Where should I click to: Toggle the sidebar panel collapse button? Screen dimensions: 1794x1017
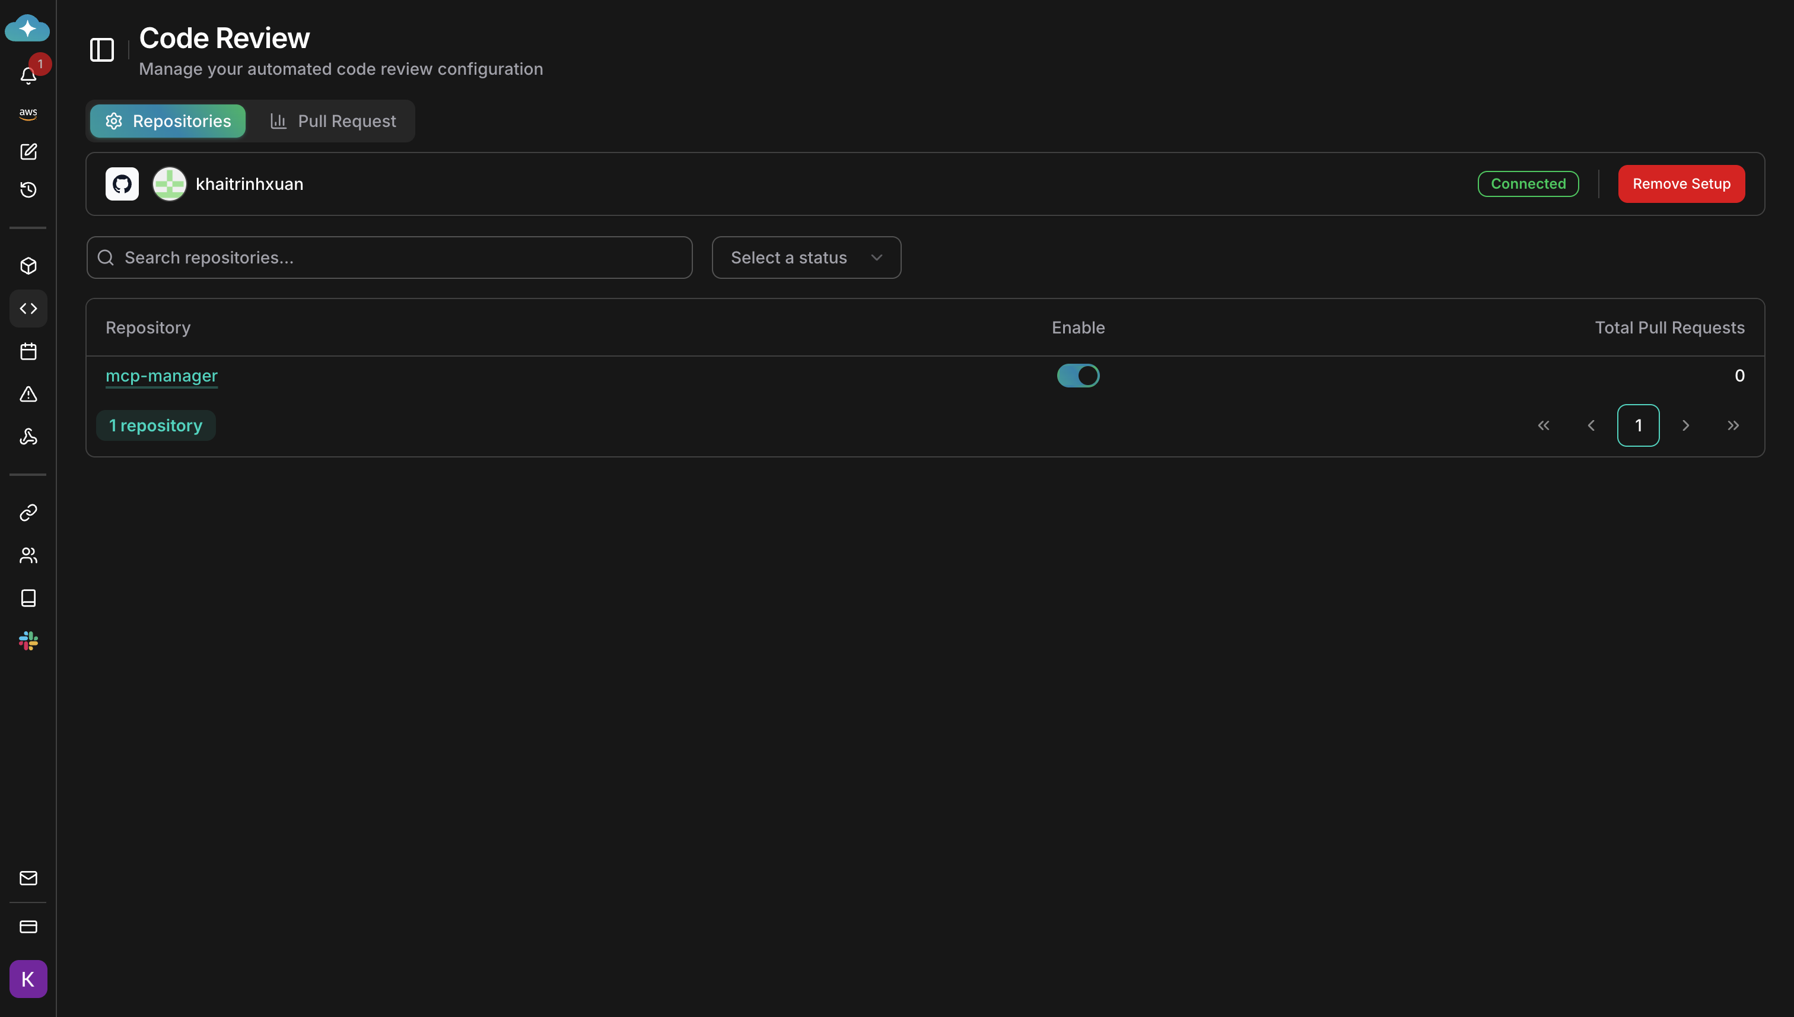[x=102, y=50]
